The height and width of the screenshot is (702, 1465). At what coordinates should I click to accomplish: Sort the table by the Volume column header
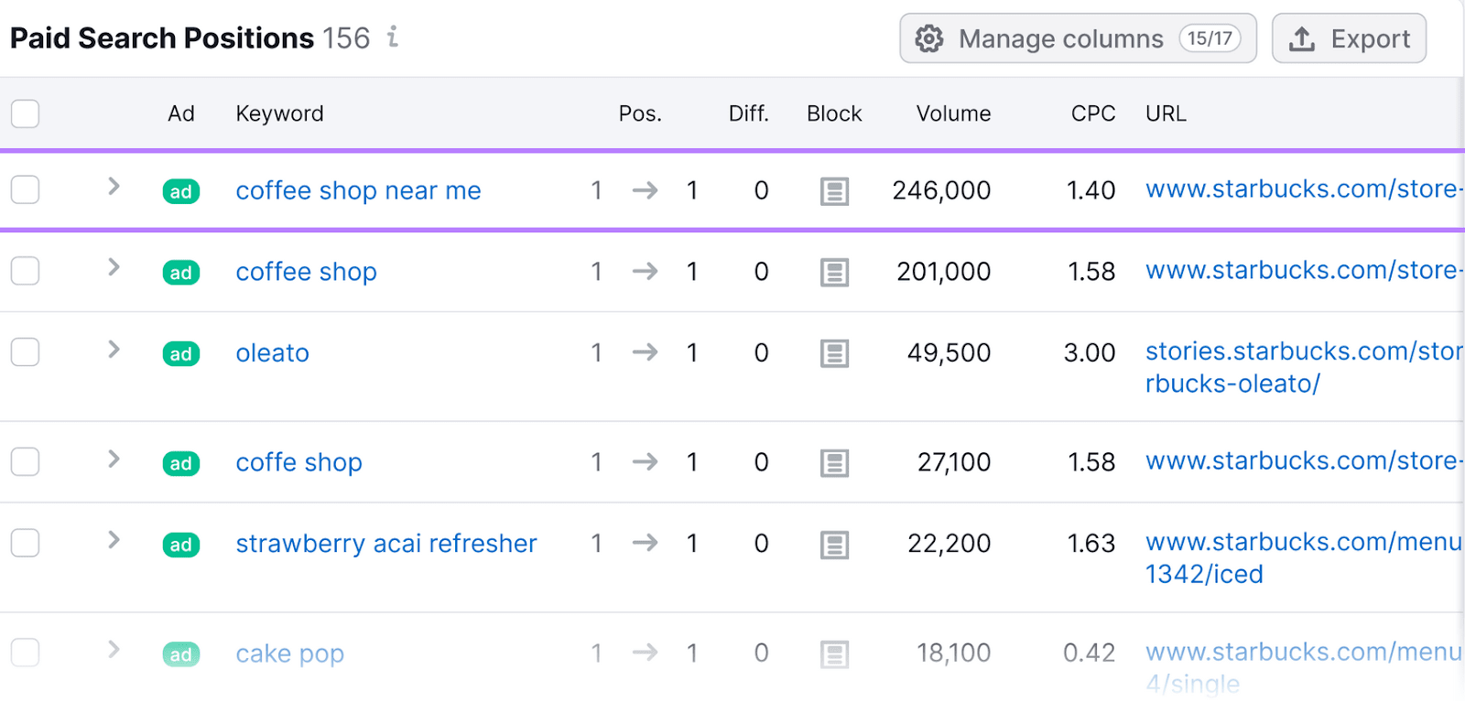click(953, 113)
